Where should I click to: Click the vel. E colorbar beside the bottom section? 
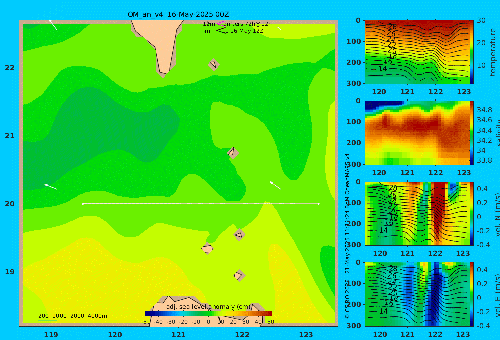pyautogui.click(x=472, y=294)
